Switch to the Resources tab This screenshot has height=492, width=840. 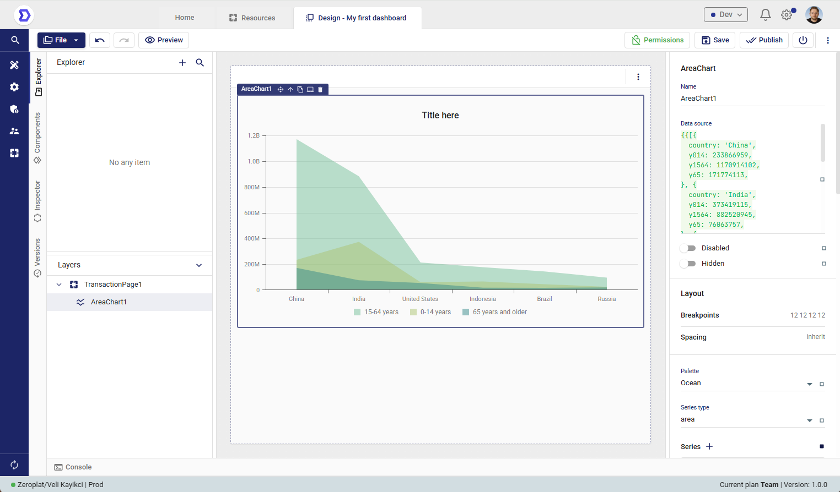[x=252, y=18]
